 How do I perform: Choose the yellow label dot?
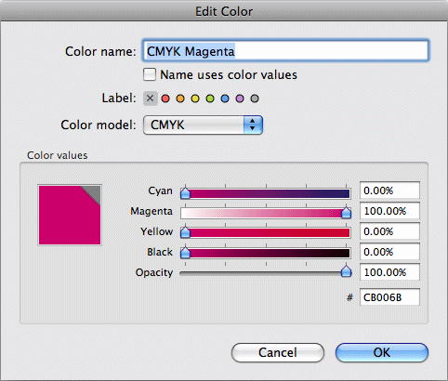click(x=195, y=99)
